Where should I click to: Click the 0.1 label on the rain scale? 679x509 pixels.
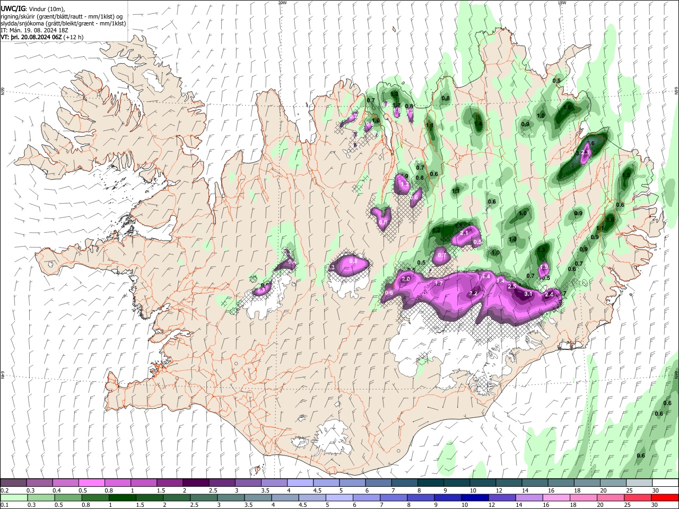pyautogui.click(x=4, y=505)
